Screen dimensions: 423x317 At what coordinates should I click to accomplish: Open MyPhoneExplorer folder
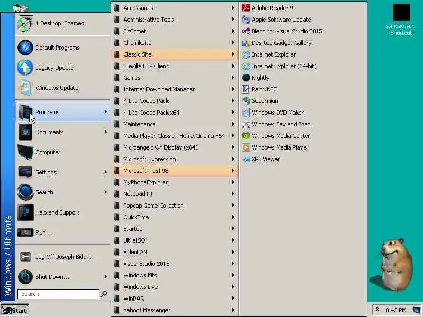174,182
